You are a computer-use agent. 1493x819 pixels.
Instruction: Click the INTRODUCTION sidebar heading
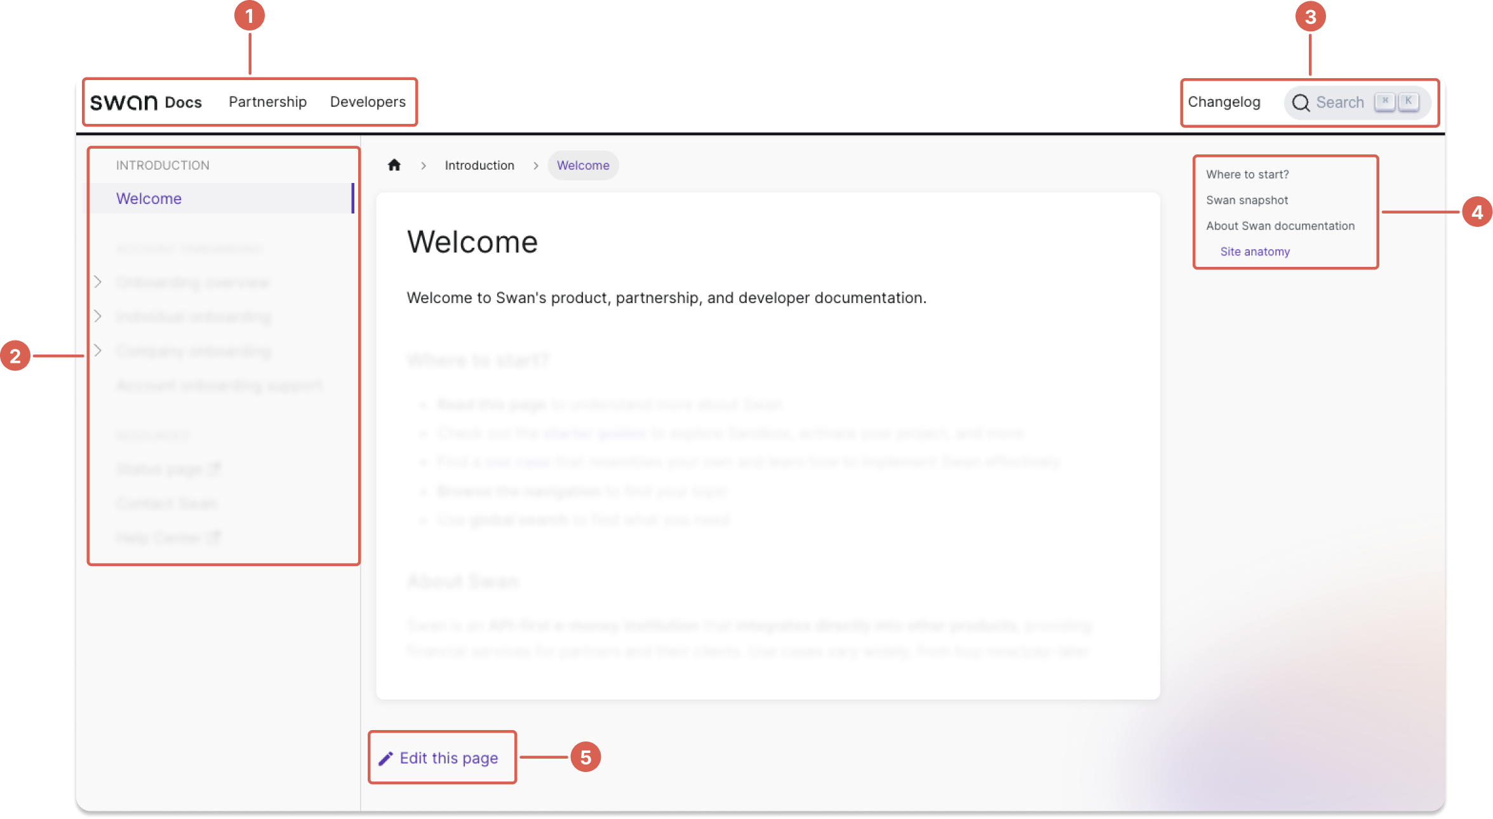tap(163, 165)
